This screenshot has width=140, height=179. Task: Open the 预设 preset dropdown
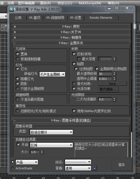[78, 162]
